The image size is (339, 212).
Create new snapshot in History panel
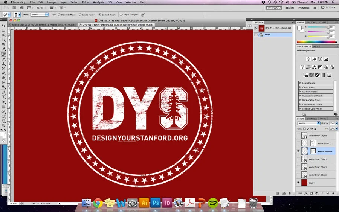coord(284,194)
